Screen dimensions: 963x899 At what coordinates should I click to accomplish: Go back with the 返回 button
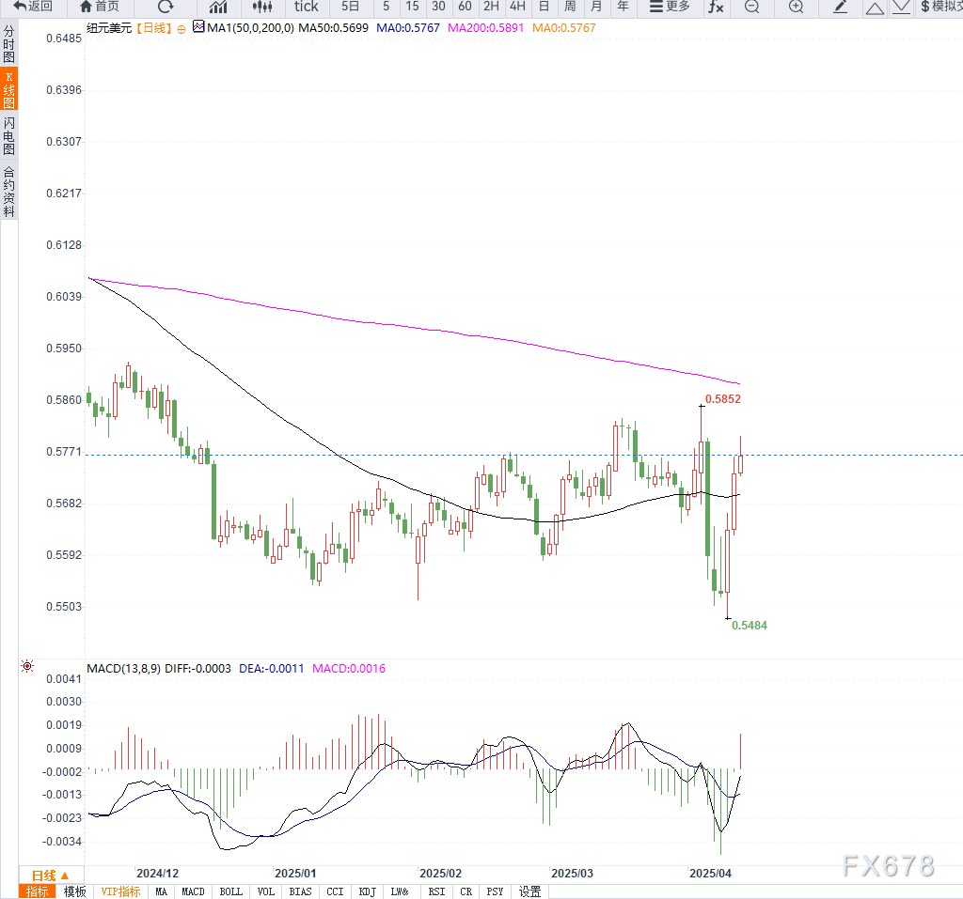click(x=33, y=7)
